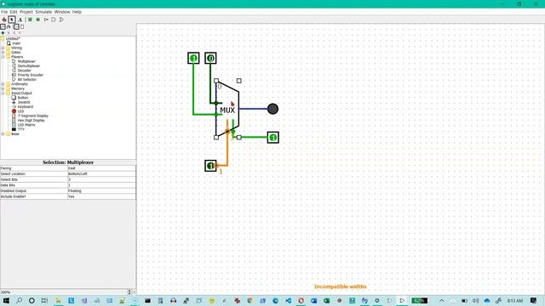Open the File menu
545x306 pixels.
tap(4, 12)
